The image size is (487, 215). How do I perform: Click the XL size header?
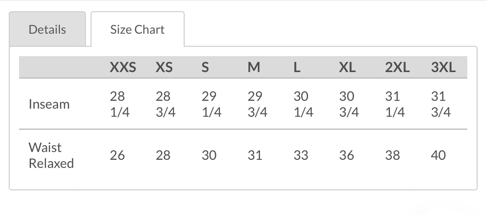(347, 68)
